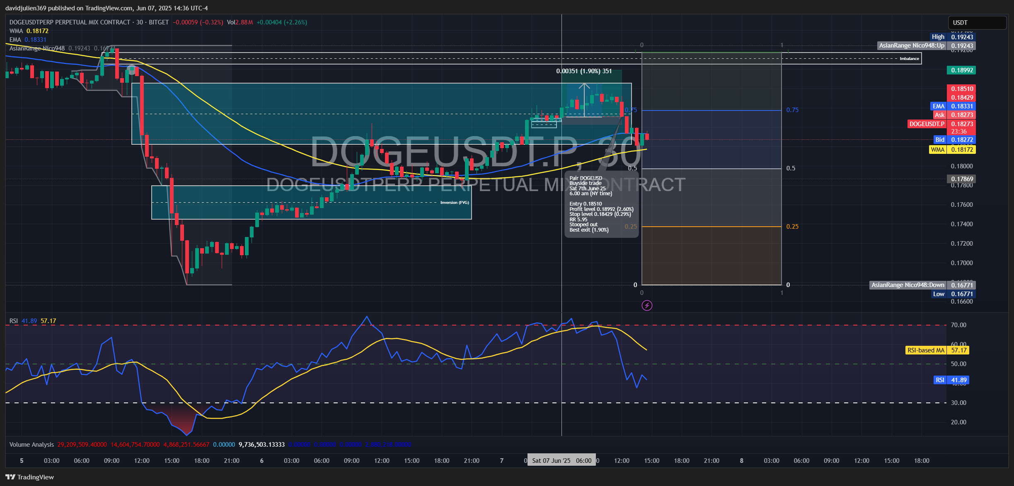Click the RSI 41.89 axis label
Viewport: 1014px width, 486px height.
951,380
